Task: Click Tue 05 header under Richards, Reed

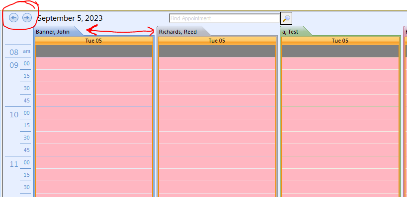Action: (217, 41)
